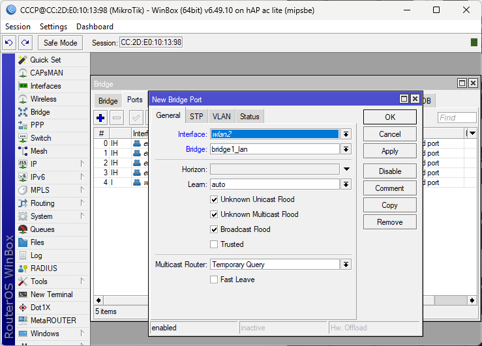The width and height of the screenshot is (482, 346).
Task: Add a bridge port with plus icon
Action: coord(100,118)
